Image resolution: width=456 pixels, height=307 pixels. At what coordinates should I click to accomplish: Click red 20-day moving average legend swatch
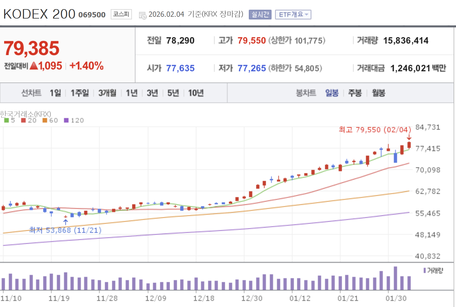[x=23, y=120]
